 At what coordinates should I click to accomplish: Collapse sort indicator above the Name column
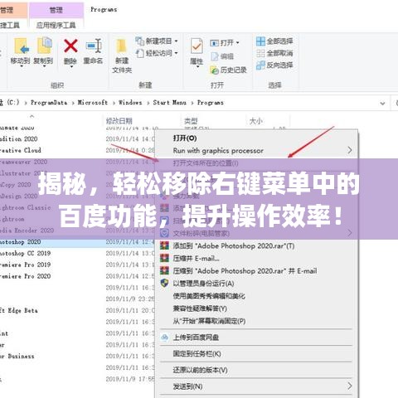click(x=32, y=116)
